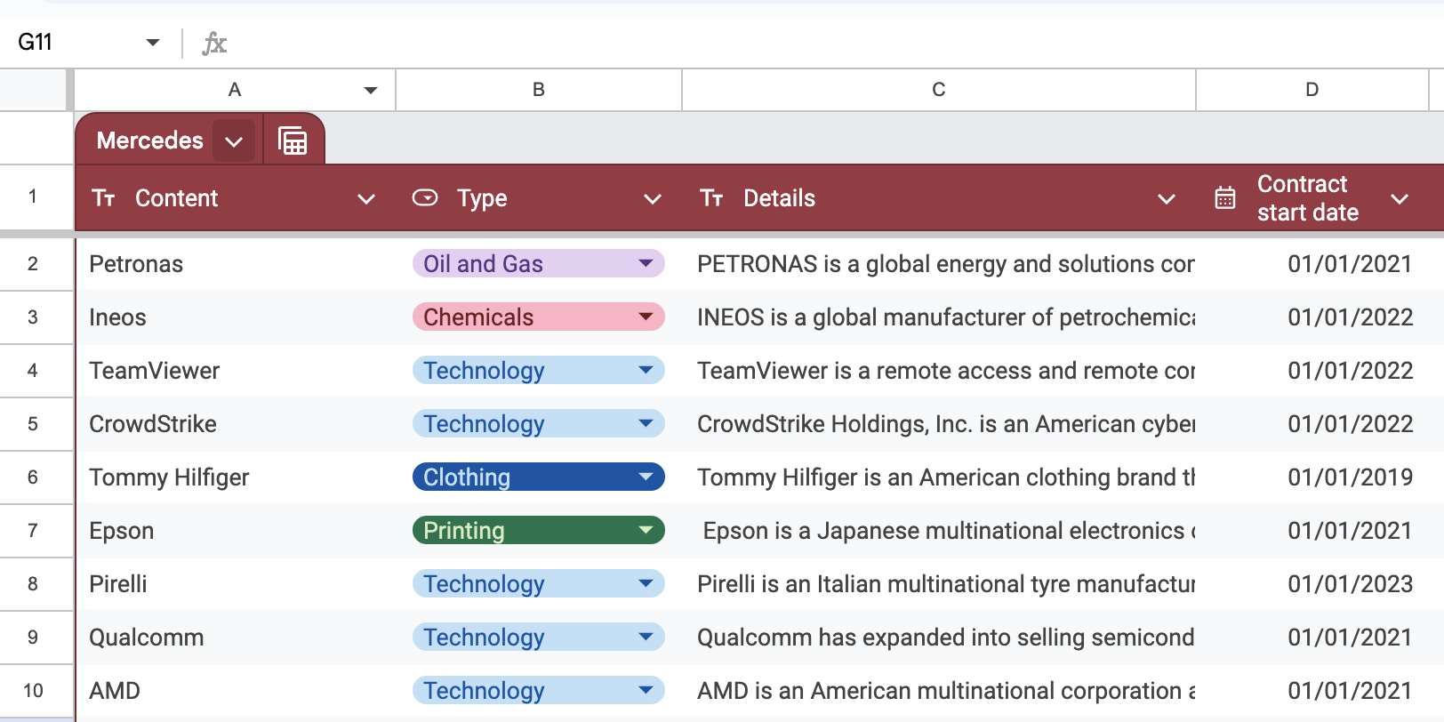1444x722 pixels.
Task: Select column D header
Action: pos(1312,90)
